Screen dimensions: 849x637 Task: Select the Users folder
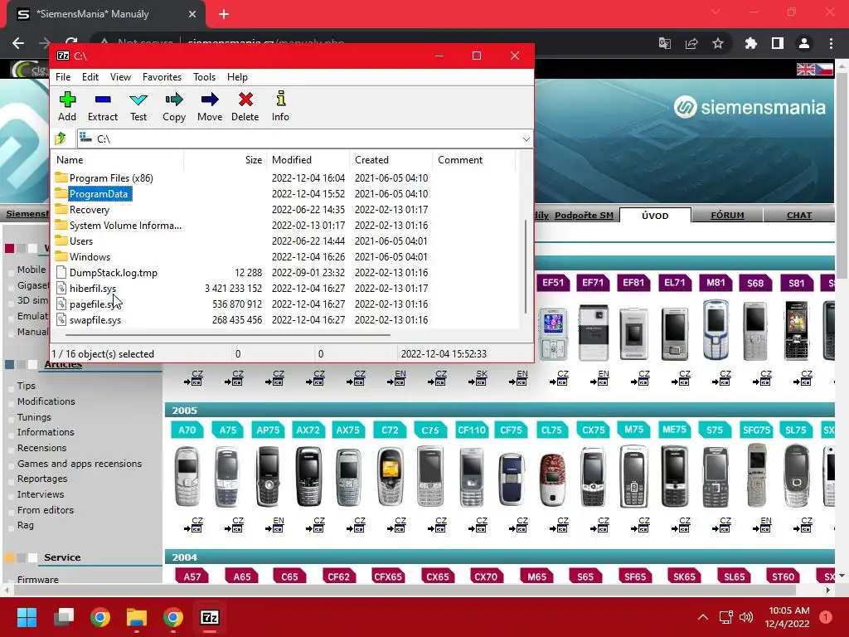(x=80, y=241)
